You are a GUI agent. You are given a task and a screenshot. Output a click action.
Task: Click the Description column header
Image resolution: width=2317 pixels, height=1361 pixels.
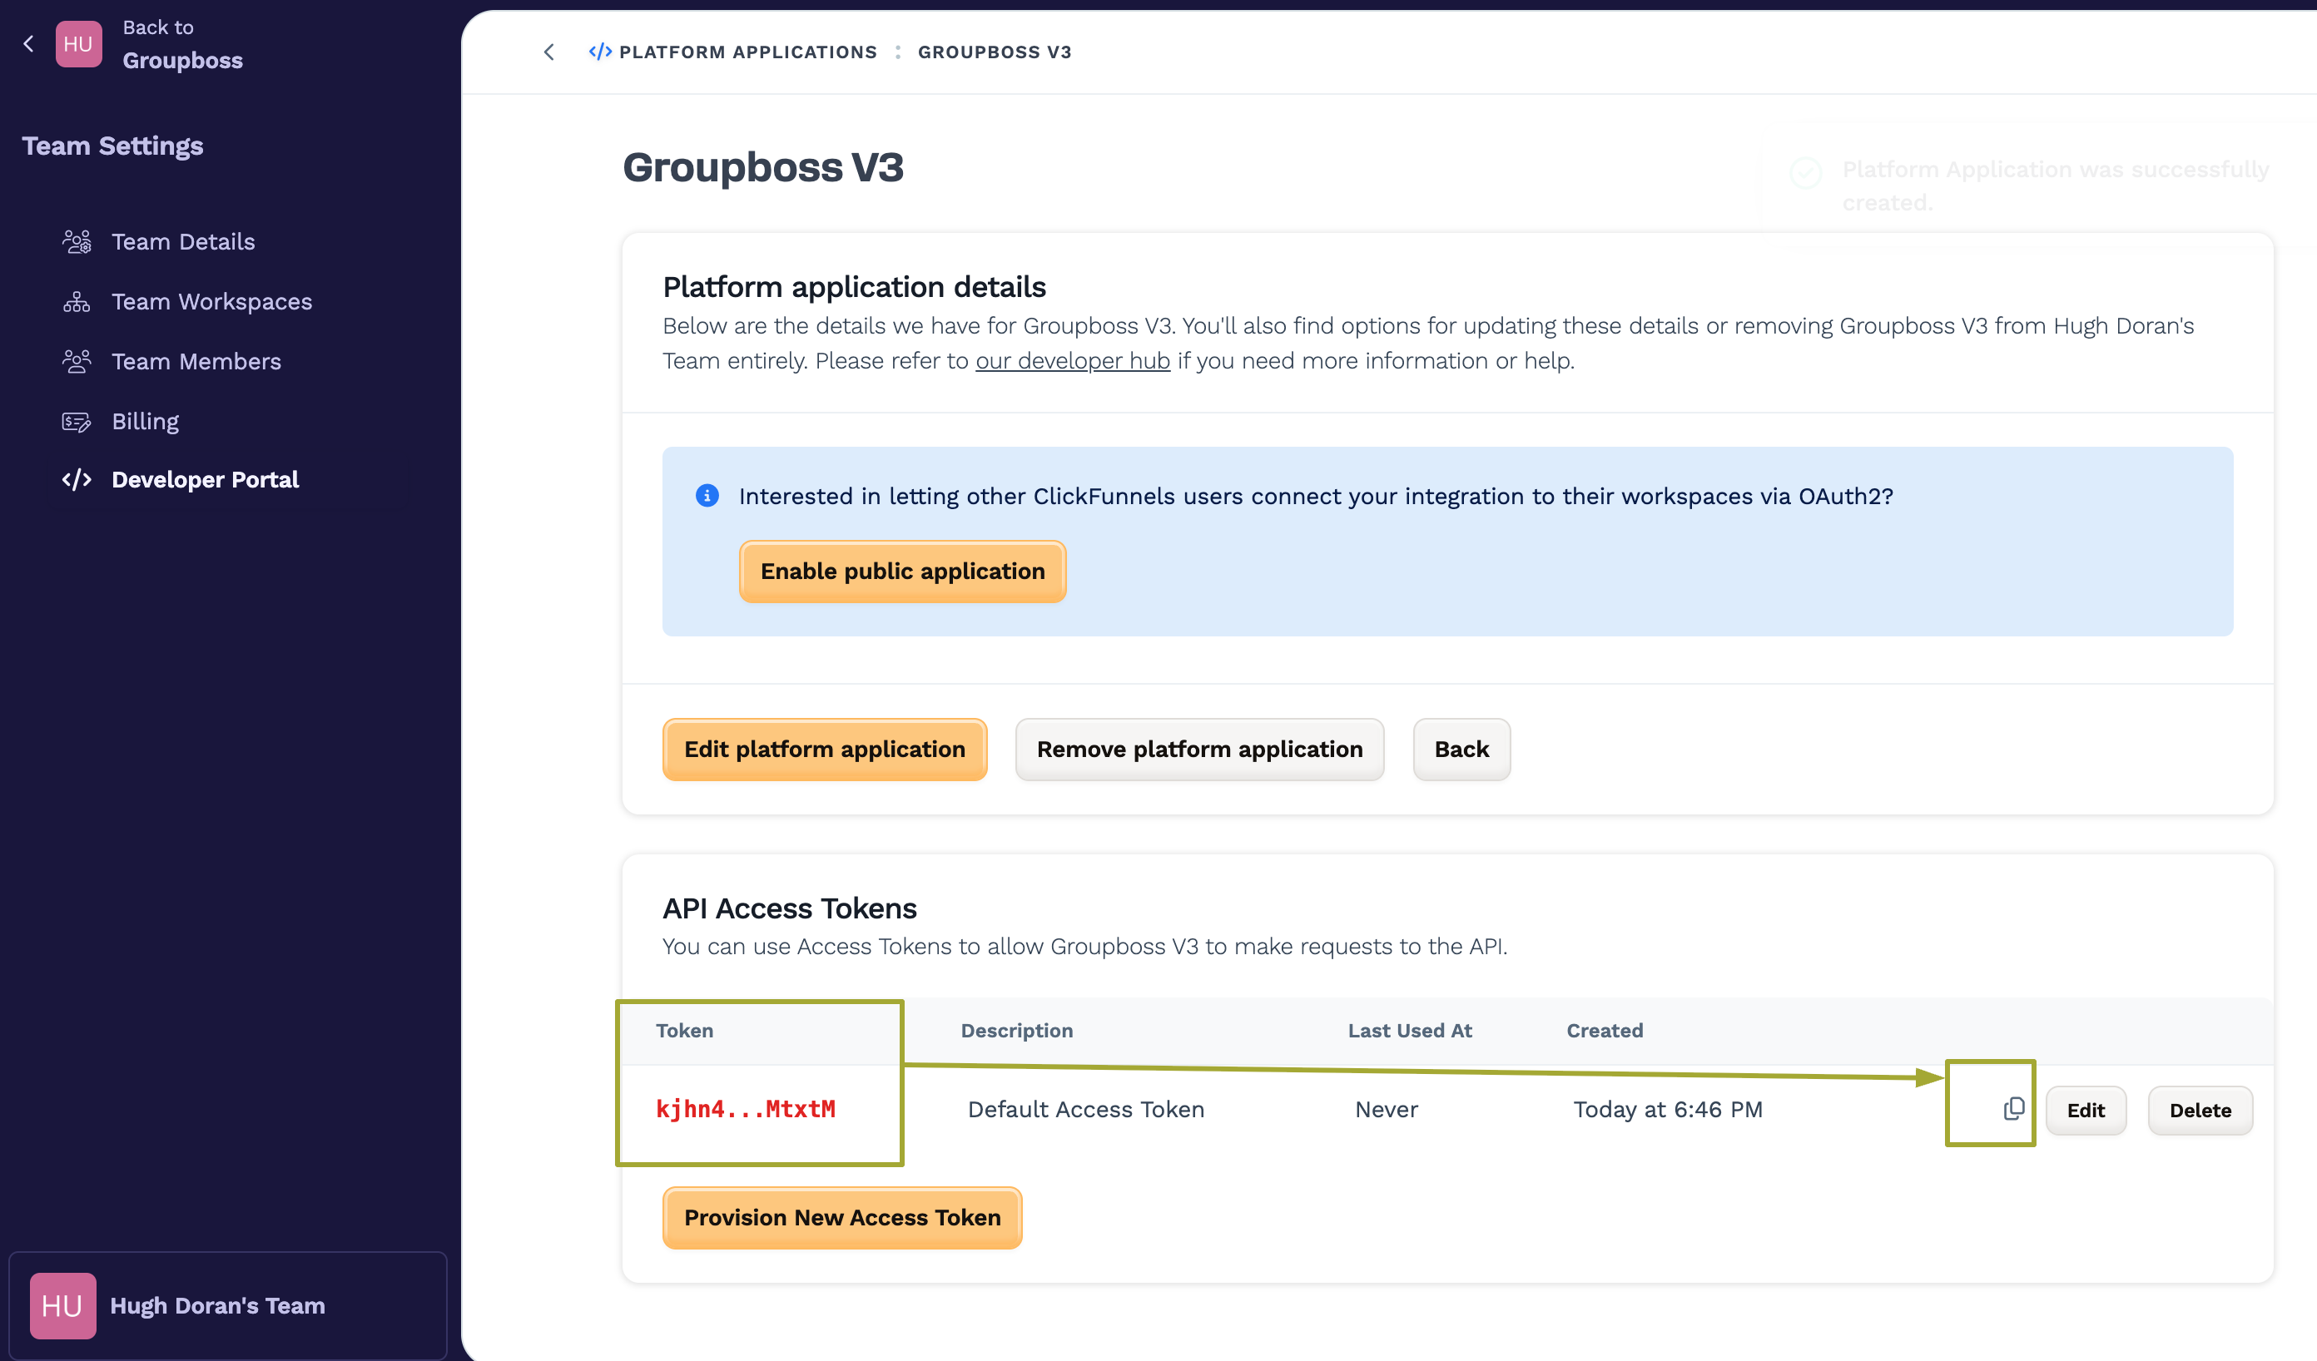[1017, 1030]
